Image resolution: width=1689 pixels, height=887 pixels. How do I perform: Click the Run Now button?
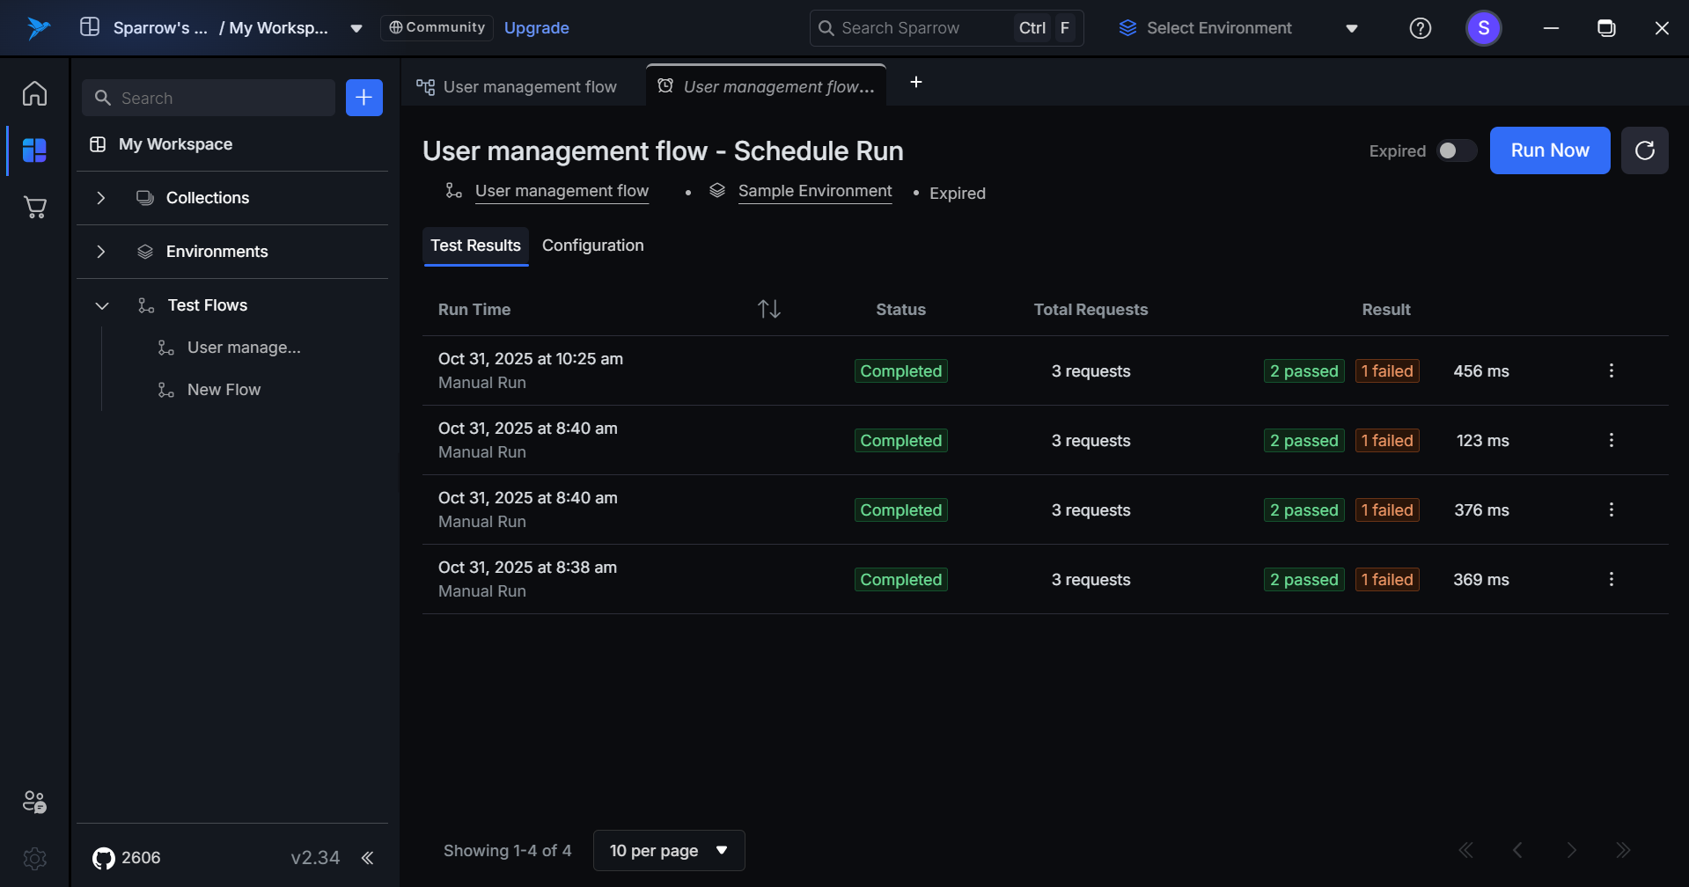[1549, 150]
